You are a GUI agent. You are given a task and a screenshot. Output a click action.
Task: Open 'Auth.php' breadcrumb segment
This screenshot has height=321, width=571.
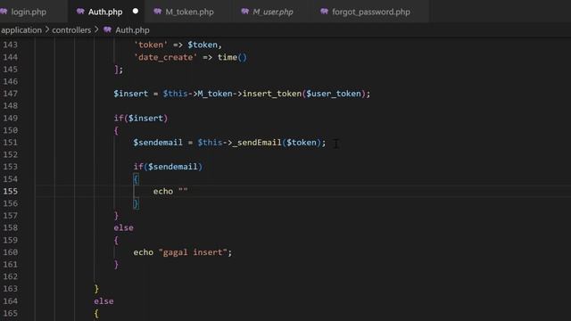[132, 30]
